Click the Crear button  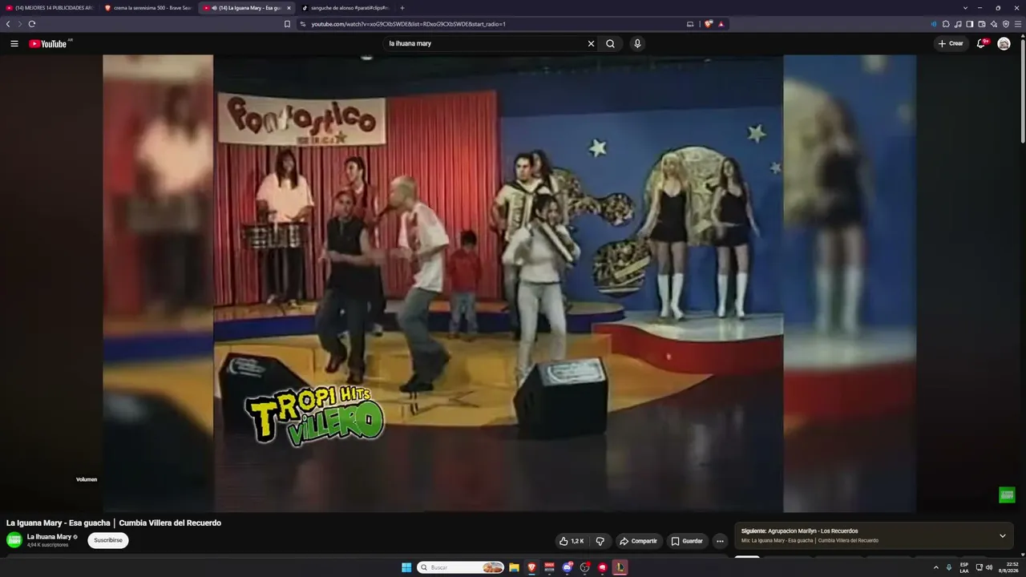(x=951, y=43)
